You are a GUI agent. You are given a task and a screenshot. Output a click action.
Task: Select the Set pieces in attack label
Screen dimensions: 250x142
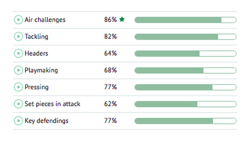52,104
